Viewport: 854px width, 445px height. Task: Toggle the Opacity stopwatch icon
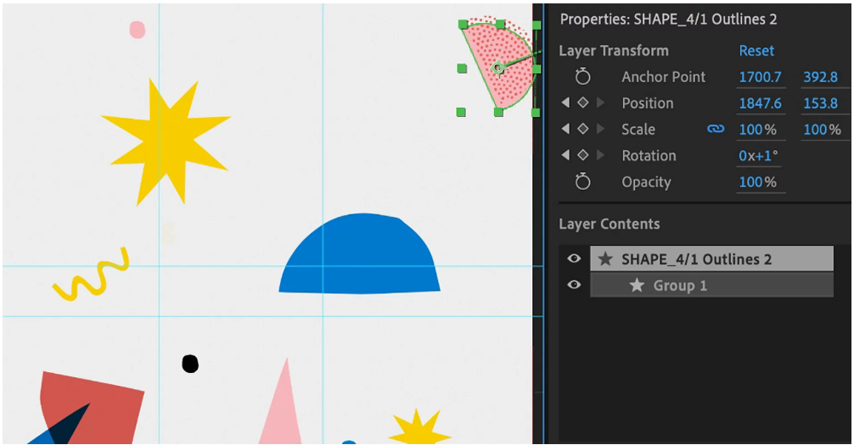point(582,182)
